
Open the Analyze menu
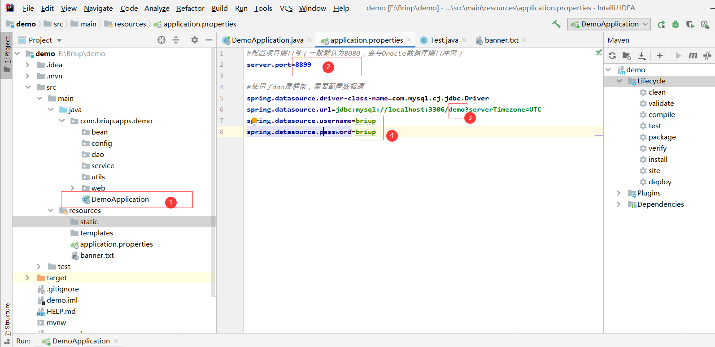pyautogui.click(x=157, y=8)
